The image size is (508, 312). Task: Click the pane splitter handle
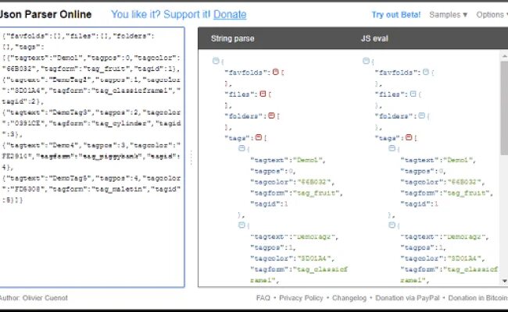point(191,157)
